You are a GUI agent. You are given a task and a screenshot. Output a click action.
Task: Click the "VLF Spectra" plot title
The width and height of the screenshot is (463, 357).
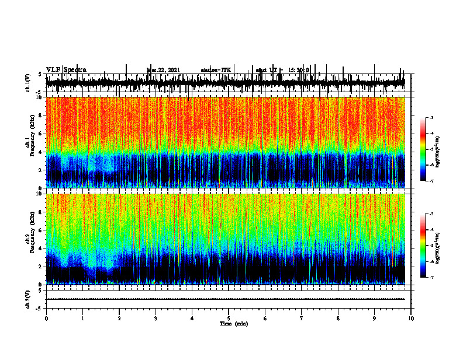[x=66, y=70]
